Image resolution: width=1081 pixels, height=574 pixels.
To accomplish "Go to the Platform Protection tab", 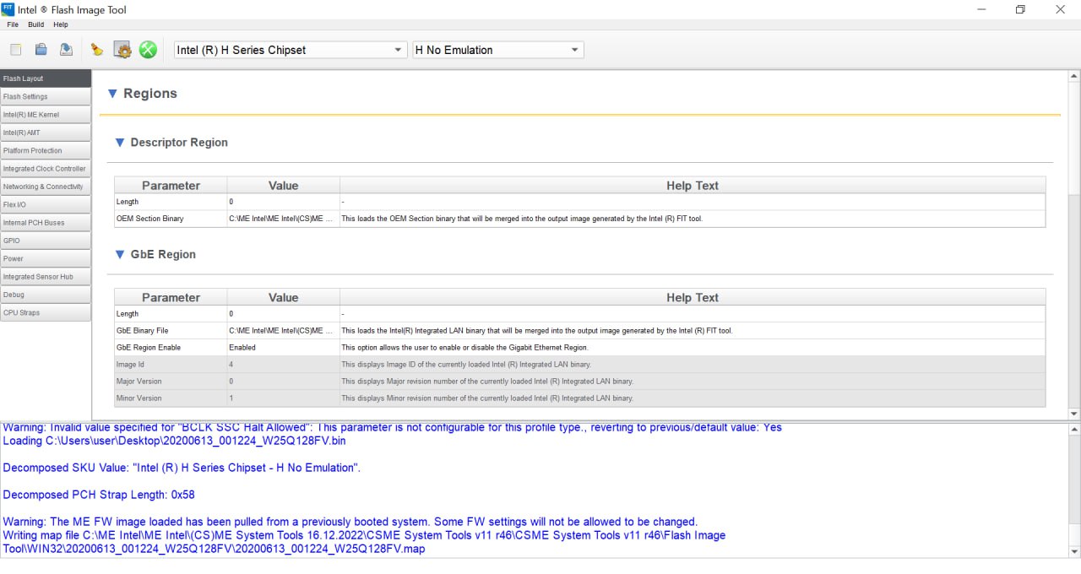I will (x=46, y=150).
